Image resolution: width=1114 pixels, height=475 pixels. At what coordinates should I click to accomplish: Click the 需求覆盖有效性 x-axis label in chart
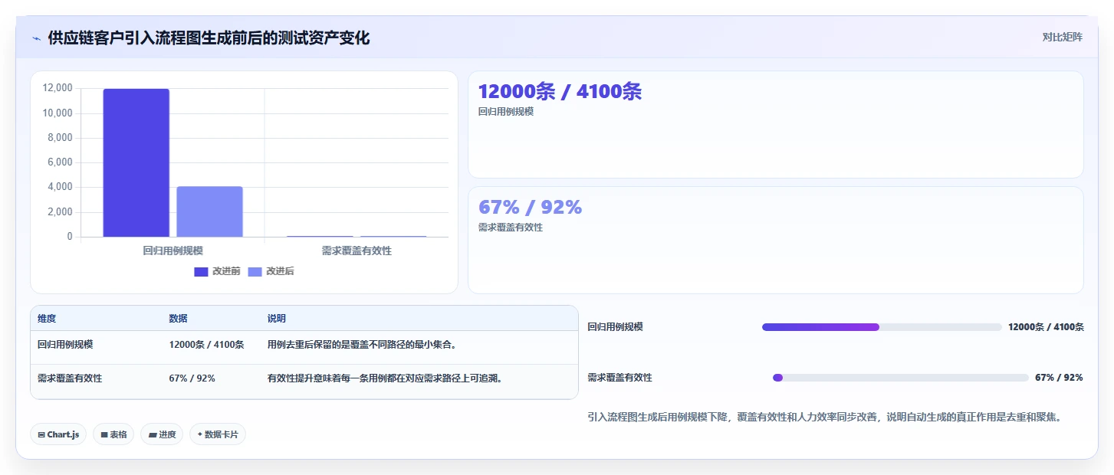click(x=357, y=251)
